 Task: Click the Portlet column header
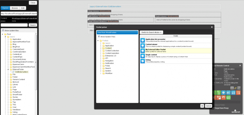pos(176,36)
